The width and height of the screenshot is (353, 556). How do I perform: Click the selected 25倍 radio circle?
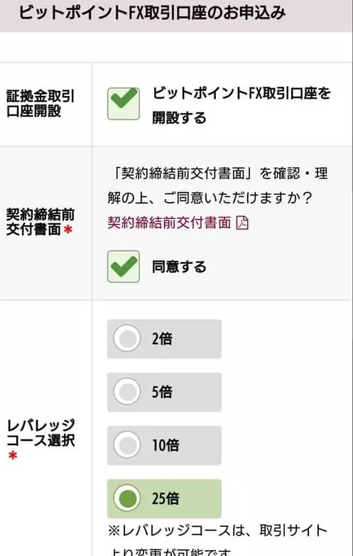(x=127, y=498)
